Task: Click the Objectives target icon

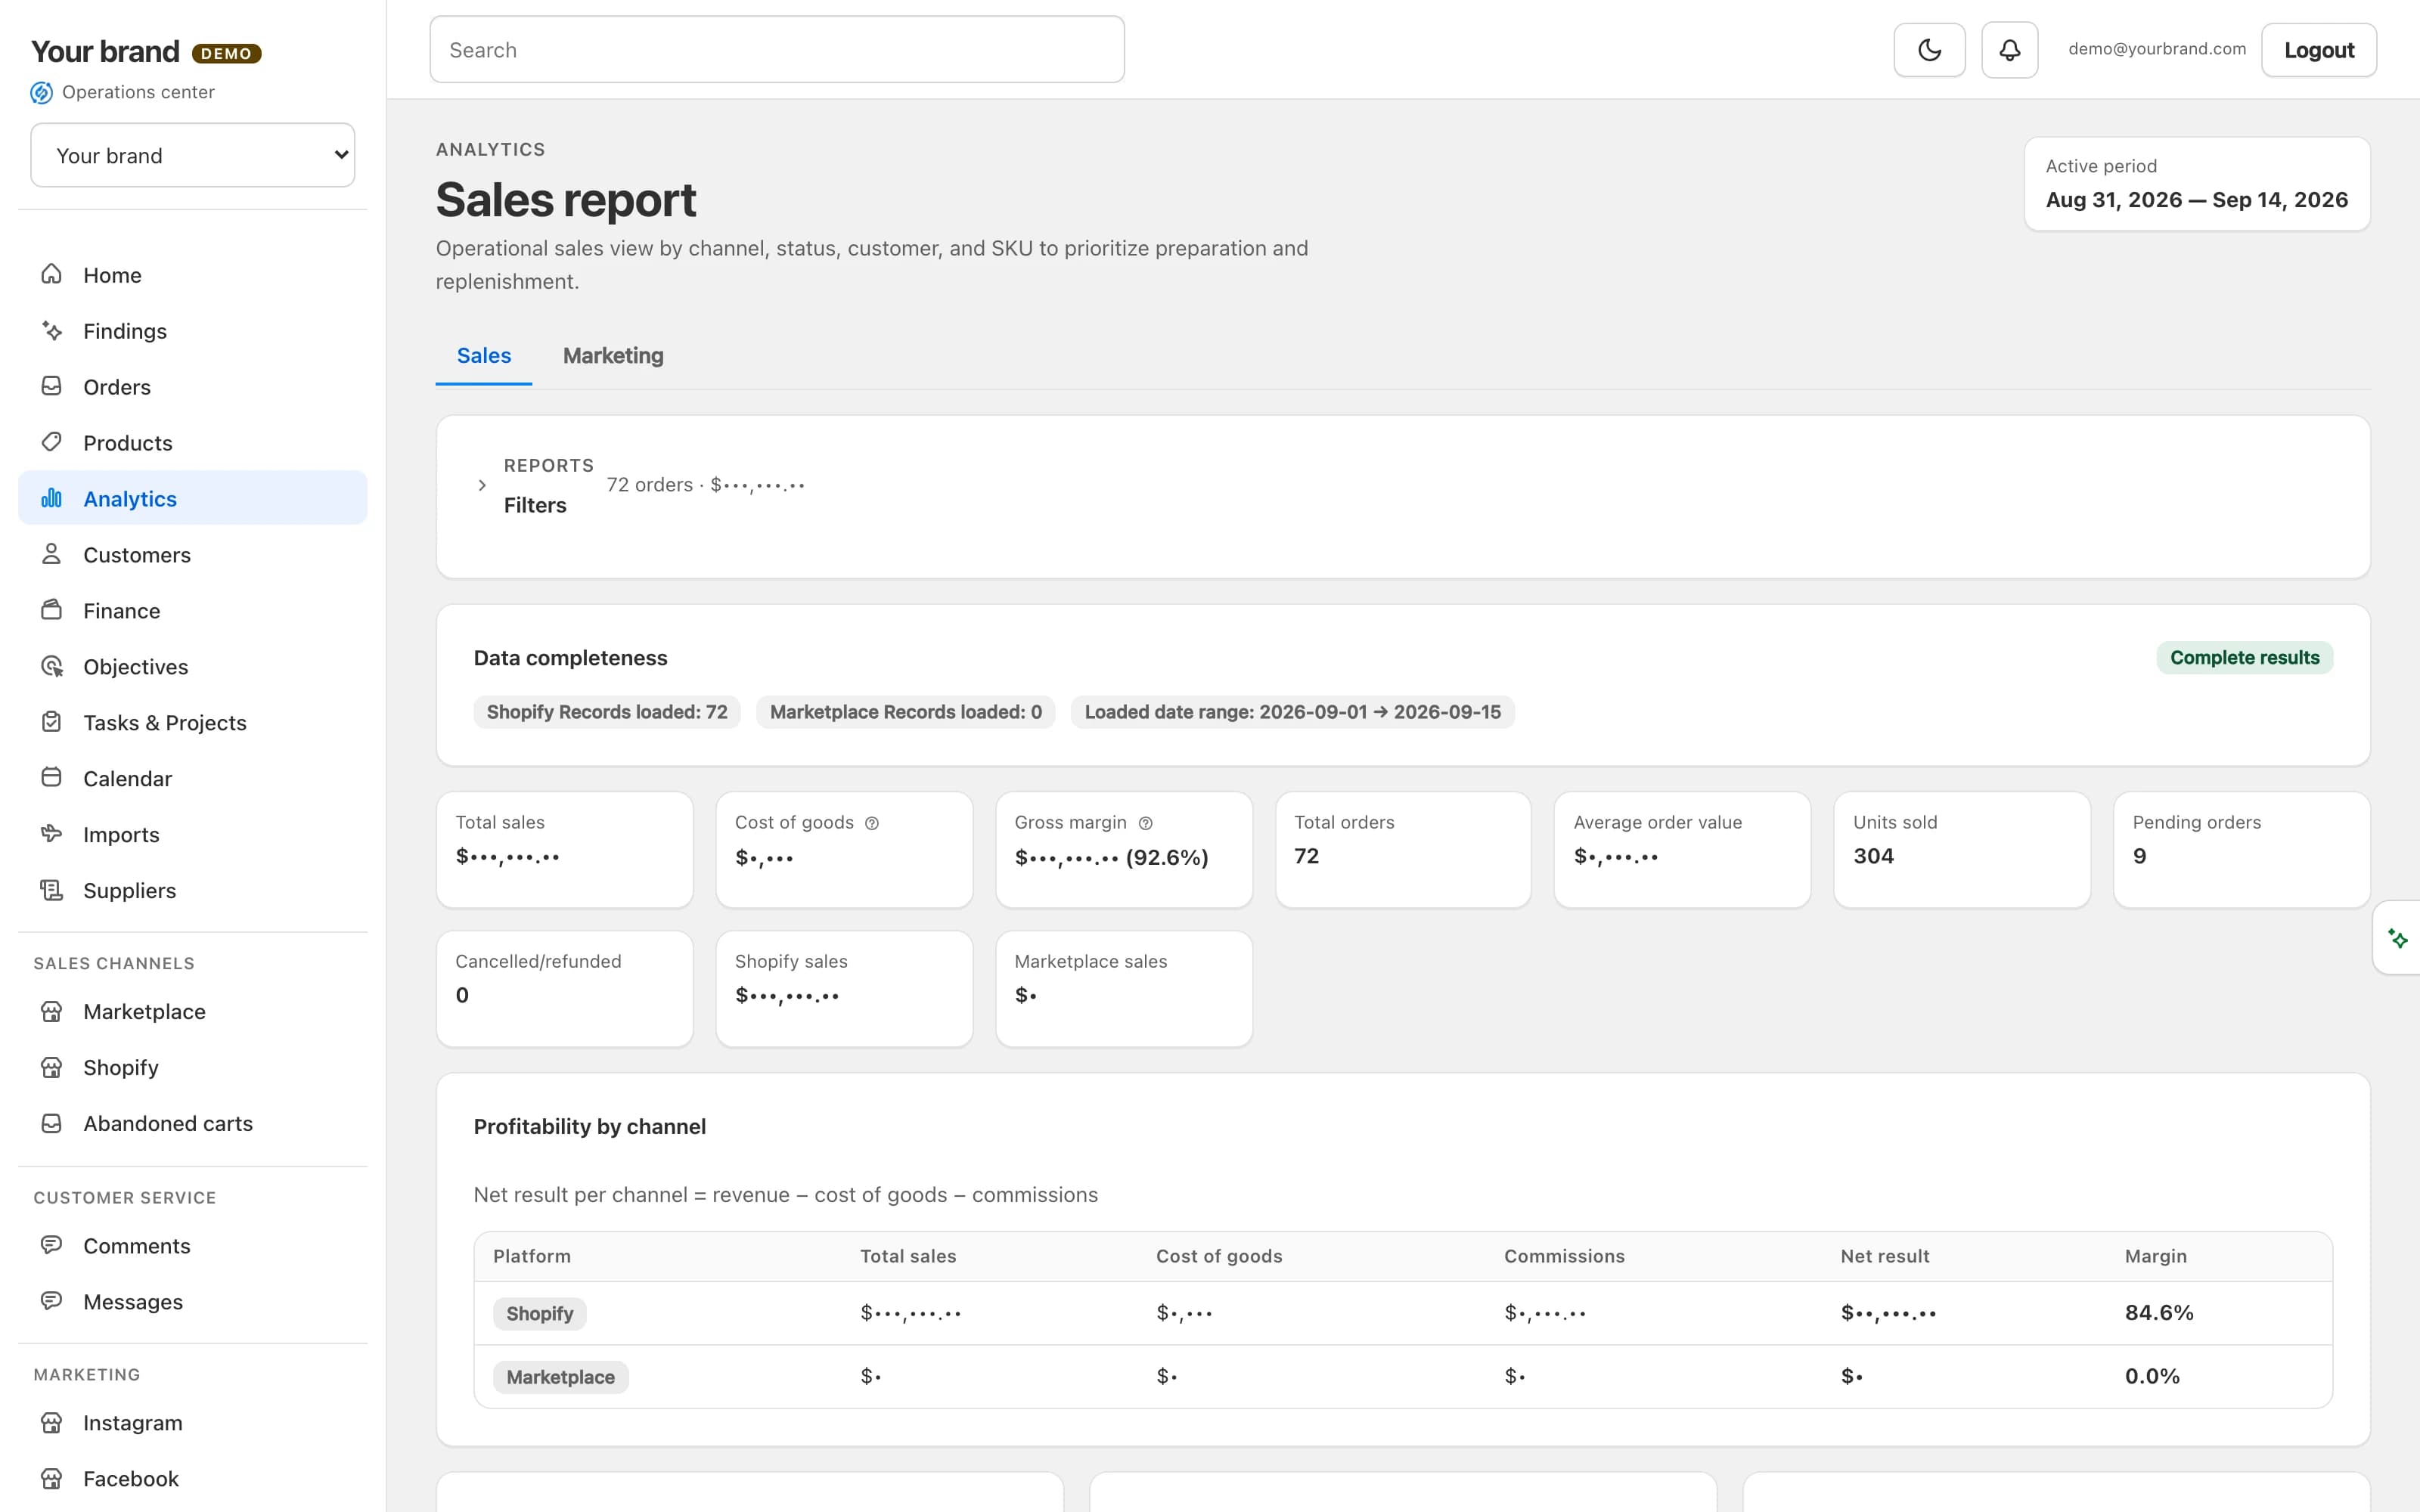Action: pos(51,666)
